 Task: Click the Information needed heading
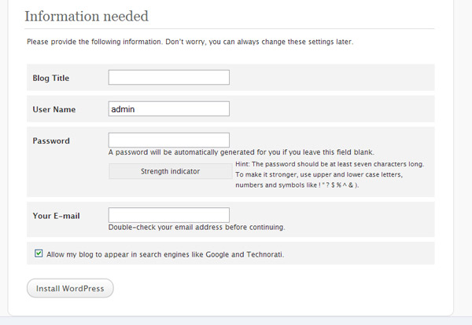[87, 16]
